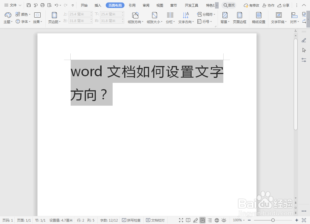Click the 查找 search button
This screenshot has height=224, width=310.
tap(229, 5)
